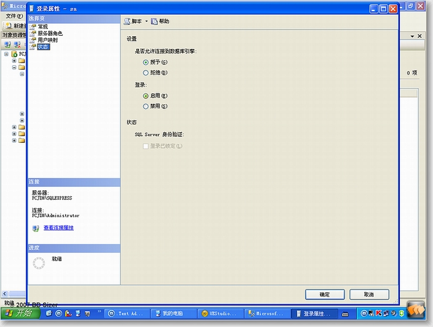Open the 查看连接属性 link
This screenshot has width=433, height=327.
click(58, 228)
